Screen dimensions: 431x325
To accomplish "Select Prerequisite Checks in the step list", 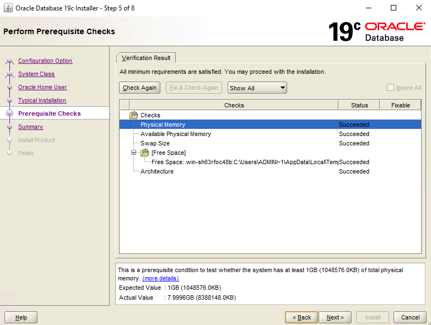I will coord(50,113).
